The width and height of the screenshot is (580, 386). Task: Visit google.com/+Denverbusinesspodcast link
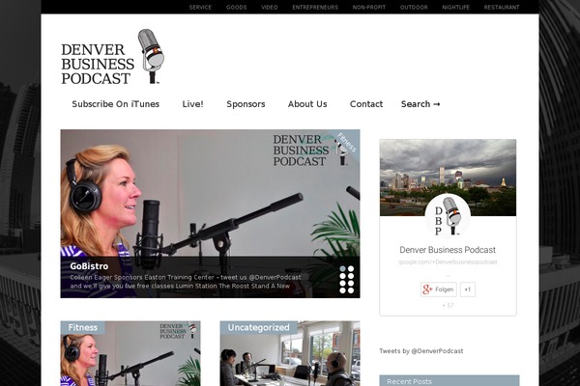pyautogui.click(x=448, y=262)
